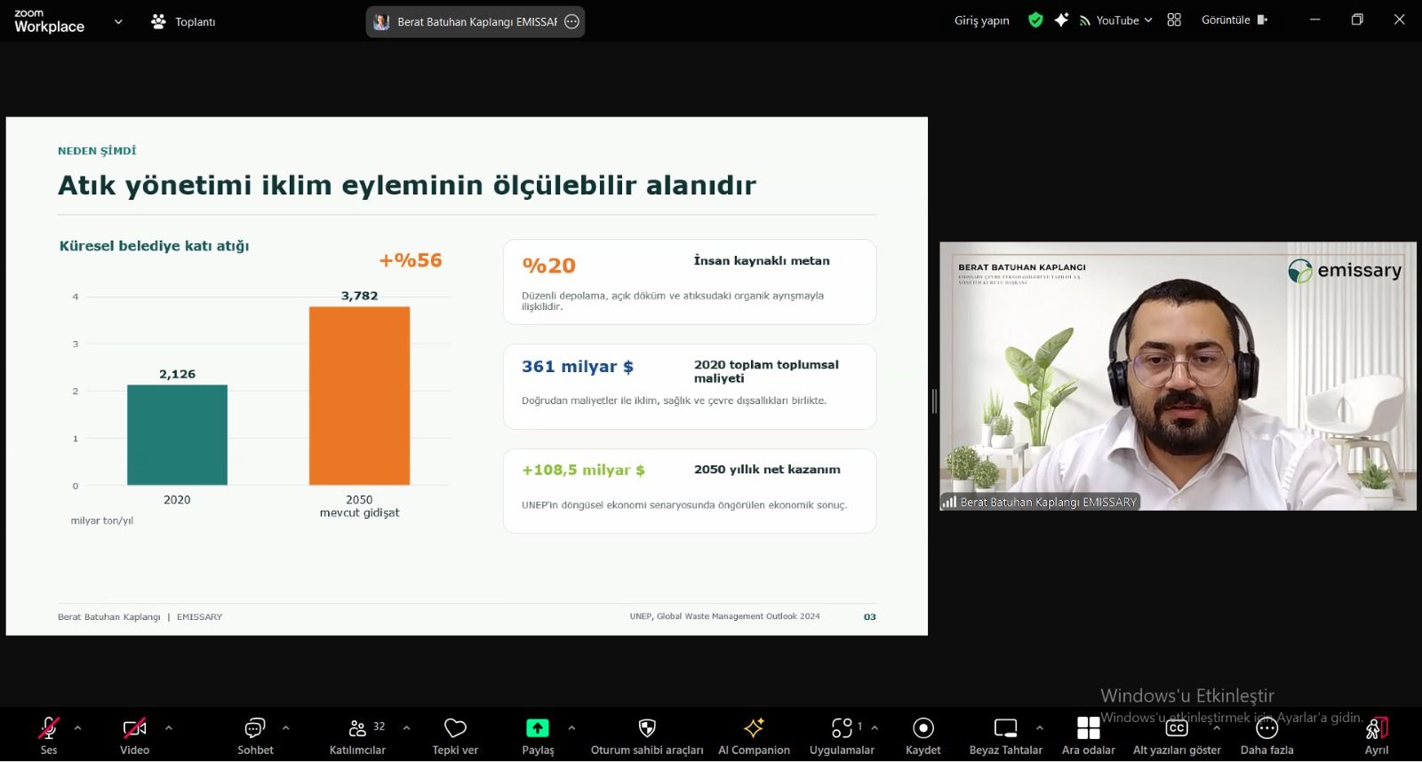
Task: Toggle captions with Alt yazıları göster
Action: point(1177,729)
